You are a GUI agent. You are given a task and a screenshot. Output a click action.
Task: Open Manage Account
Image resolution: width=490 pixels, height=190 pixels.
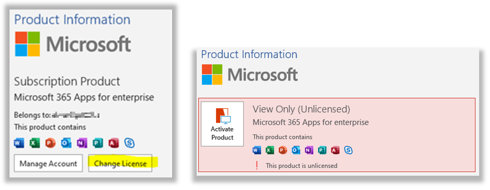(49, 163)
